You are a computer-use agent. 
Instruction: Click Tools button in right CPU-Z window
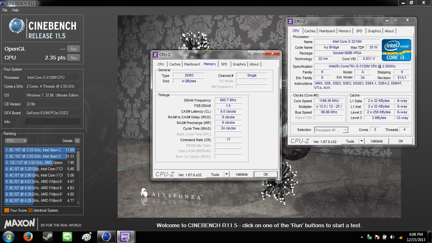[x=350, y=141]
